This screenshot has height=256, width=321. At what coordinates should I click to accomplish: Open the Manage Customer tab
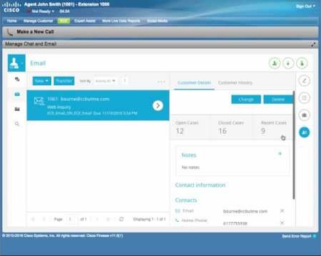[38, 21]
